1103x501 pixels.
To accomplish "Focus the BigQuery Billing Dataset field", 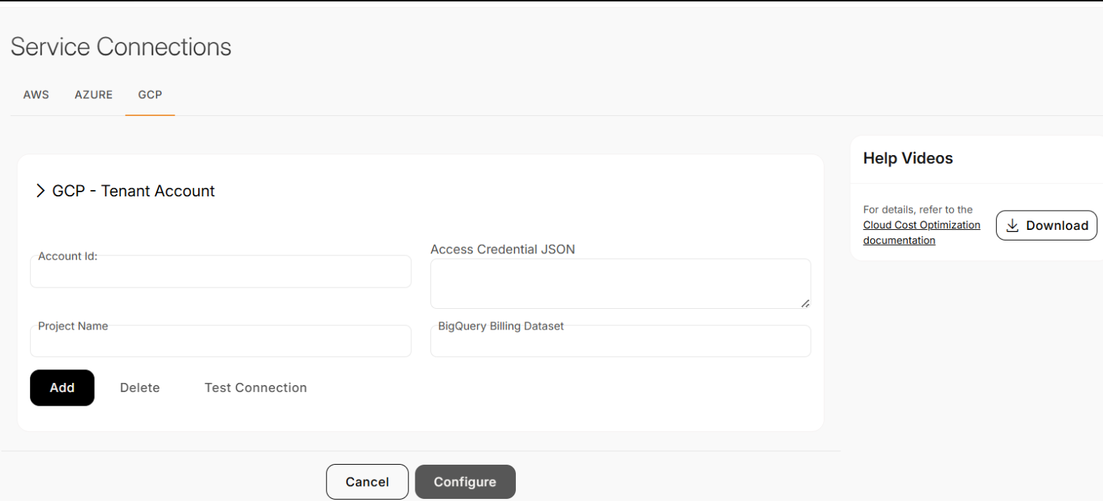I will 620,342.
